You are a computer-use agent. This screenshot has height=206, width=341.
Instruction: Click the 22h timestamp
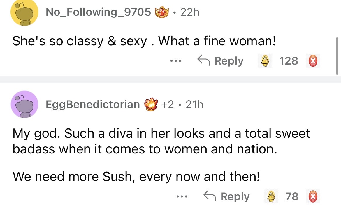pyautogui.click(x=190, y=12)
